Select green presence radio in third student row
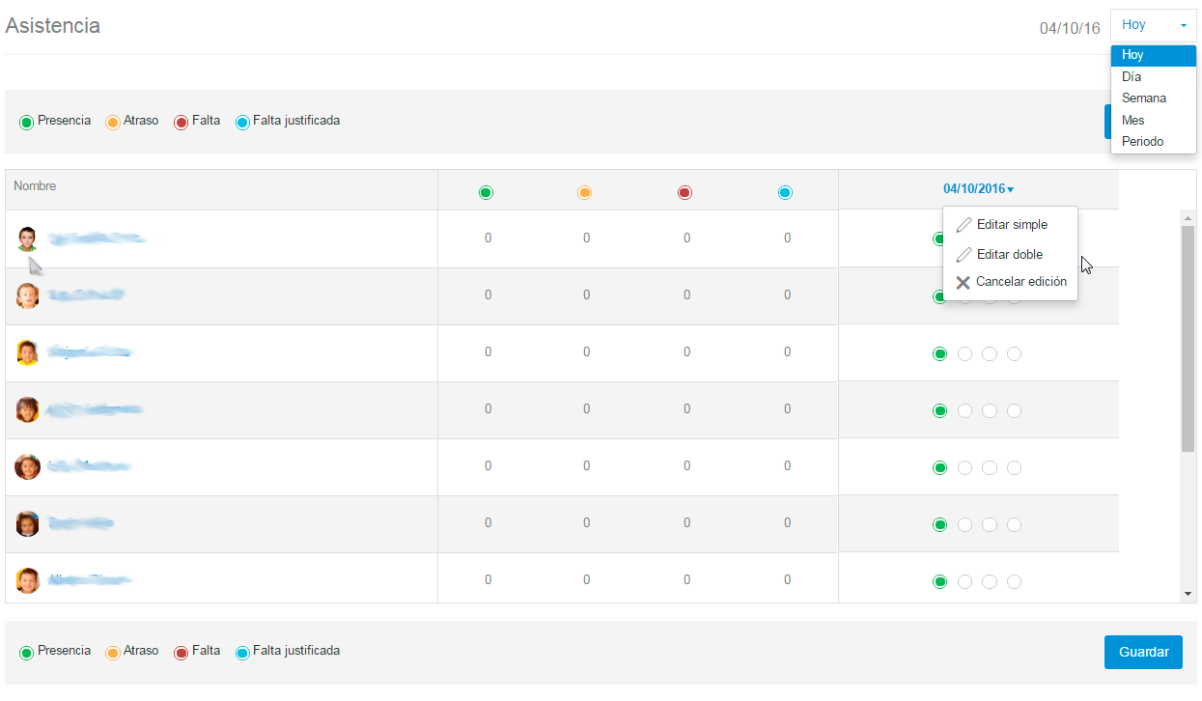This screenshot has width=1202, height=701. click(939, 354)
